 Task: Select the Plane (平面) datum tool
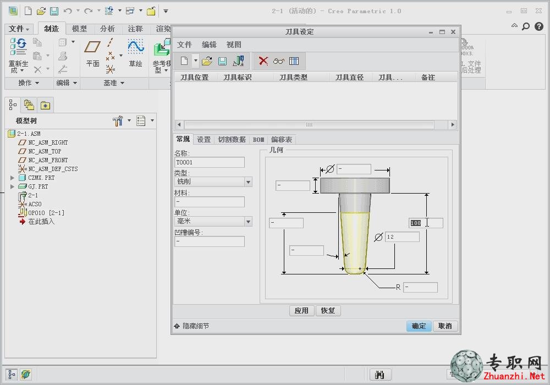click(x=92, y=47)
